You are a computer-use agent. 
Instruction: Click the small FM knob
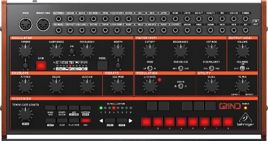[72, 51]
